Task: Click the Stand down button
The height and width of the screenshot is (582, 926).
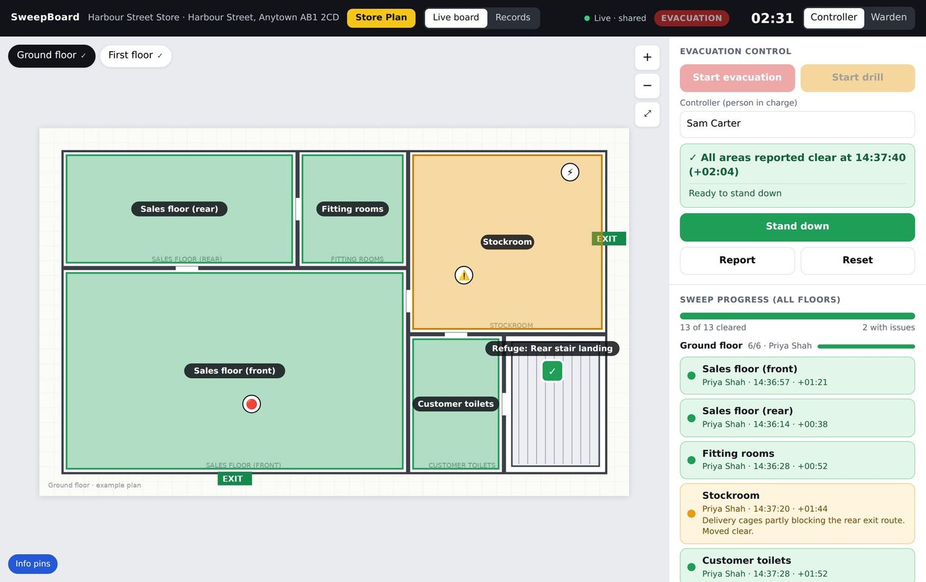Action: (797, 227)
